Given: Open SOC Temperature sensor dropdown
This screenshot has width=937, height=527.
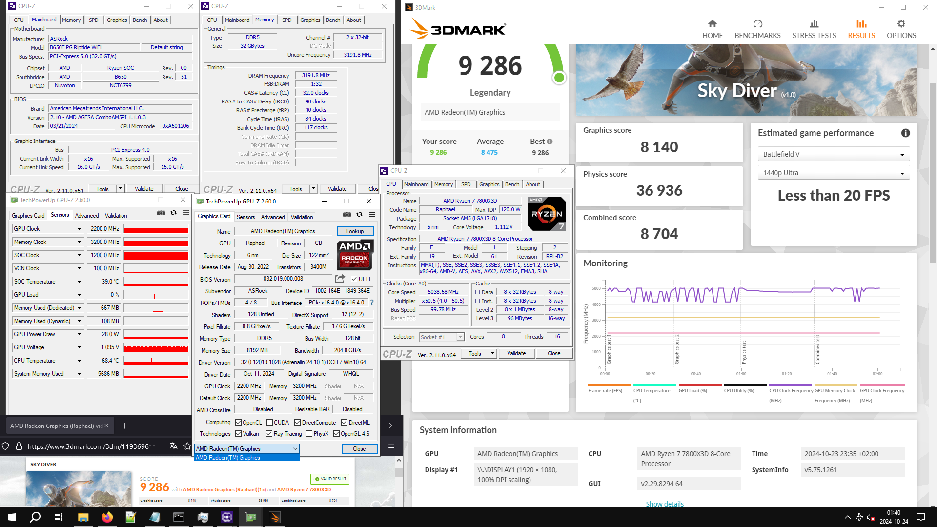Looking at the screenshot, I should [79, 282].
